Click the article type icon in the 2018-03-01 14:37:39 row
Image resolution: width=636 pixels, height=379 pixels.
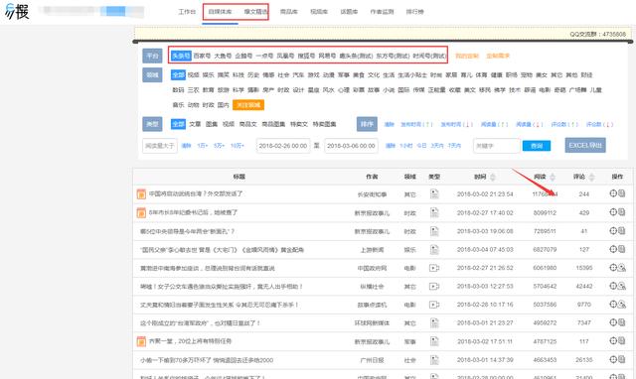pyautogui.click(x=434, y=359)
